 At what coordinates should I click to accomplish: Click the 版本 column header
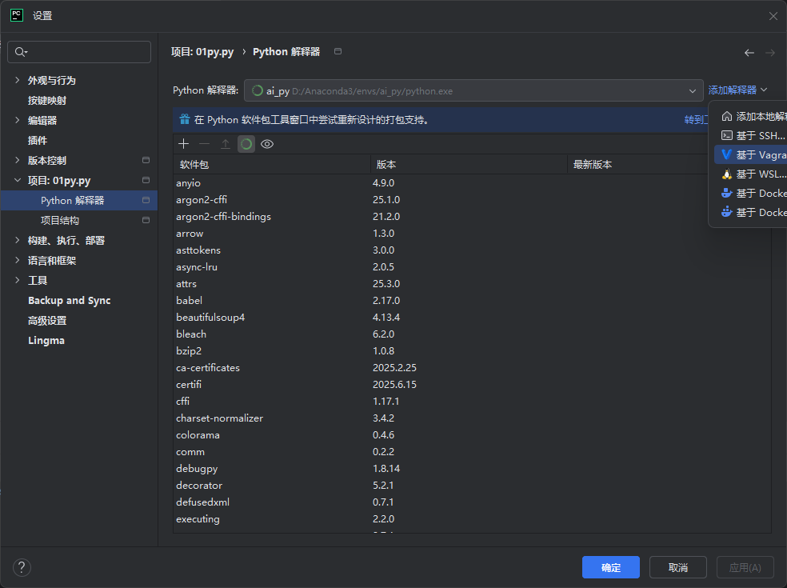(x=469, y=164)
